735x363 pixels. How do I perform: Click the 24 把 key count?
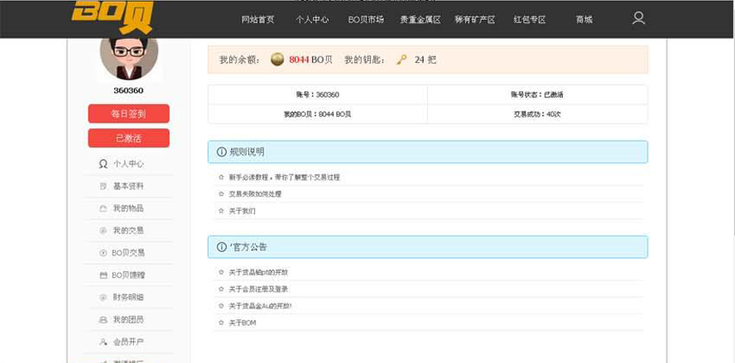point(425,60)
